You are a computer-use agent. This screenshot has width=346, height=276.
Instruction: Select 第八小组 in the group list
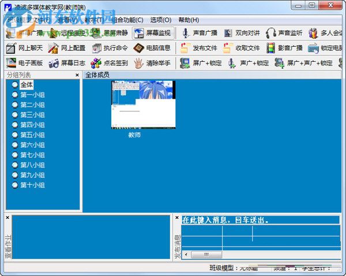[x=32, y=165]
